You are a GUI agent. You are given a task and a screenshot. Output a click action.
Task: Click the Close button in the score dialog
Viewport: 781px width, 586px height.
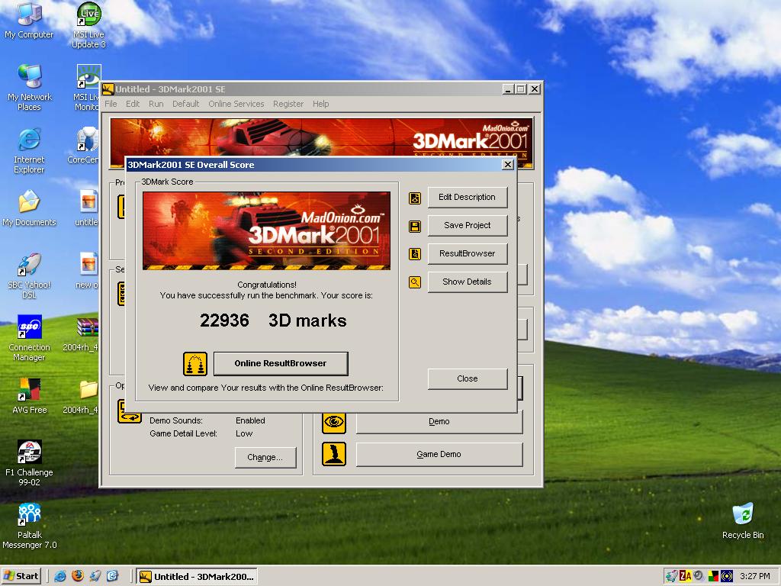[468, 378]
